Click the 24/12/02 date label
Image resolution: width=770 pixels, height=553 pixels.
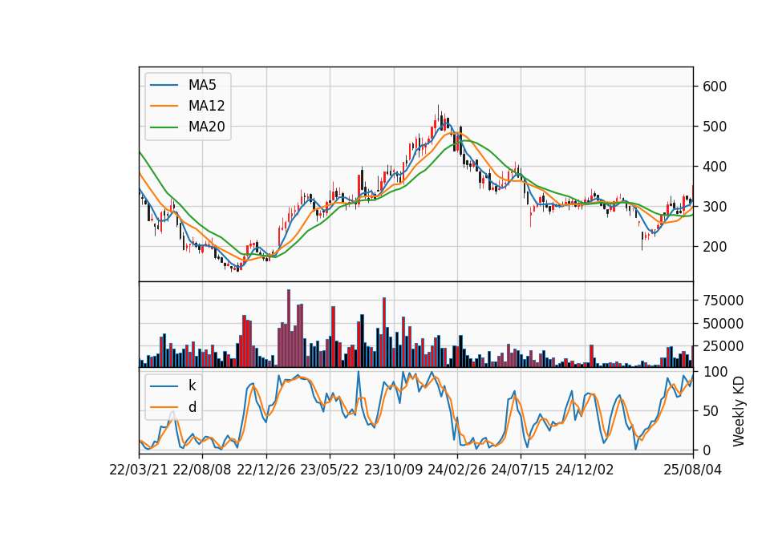pyautogui.click(x=585, y=470)
